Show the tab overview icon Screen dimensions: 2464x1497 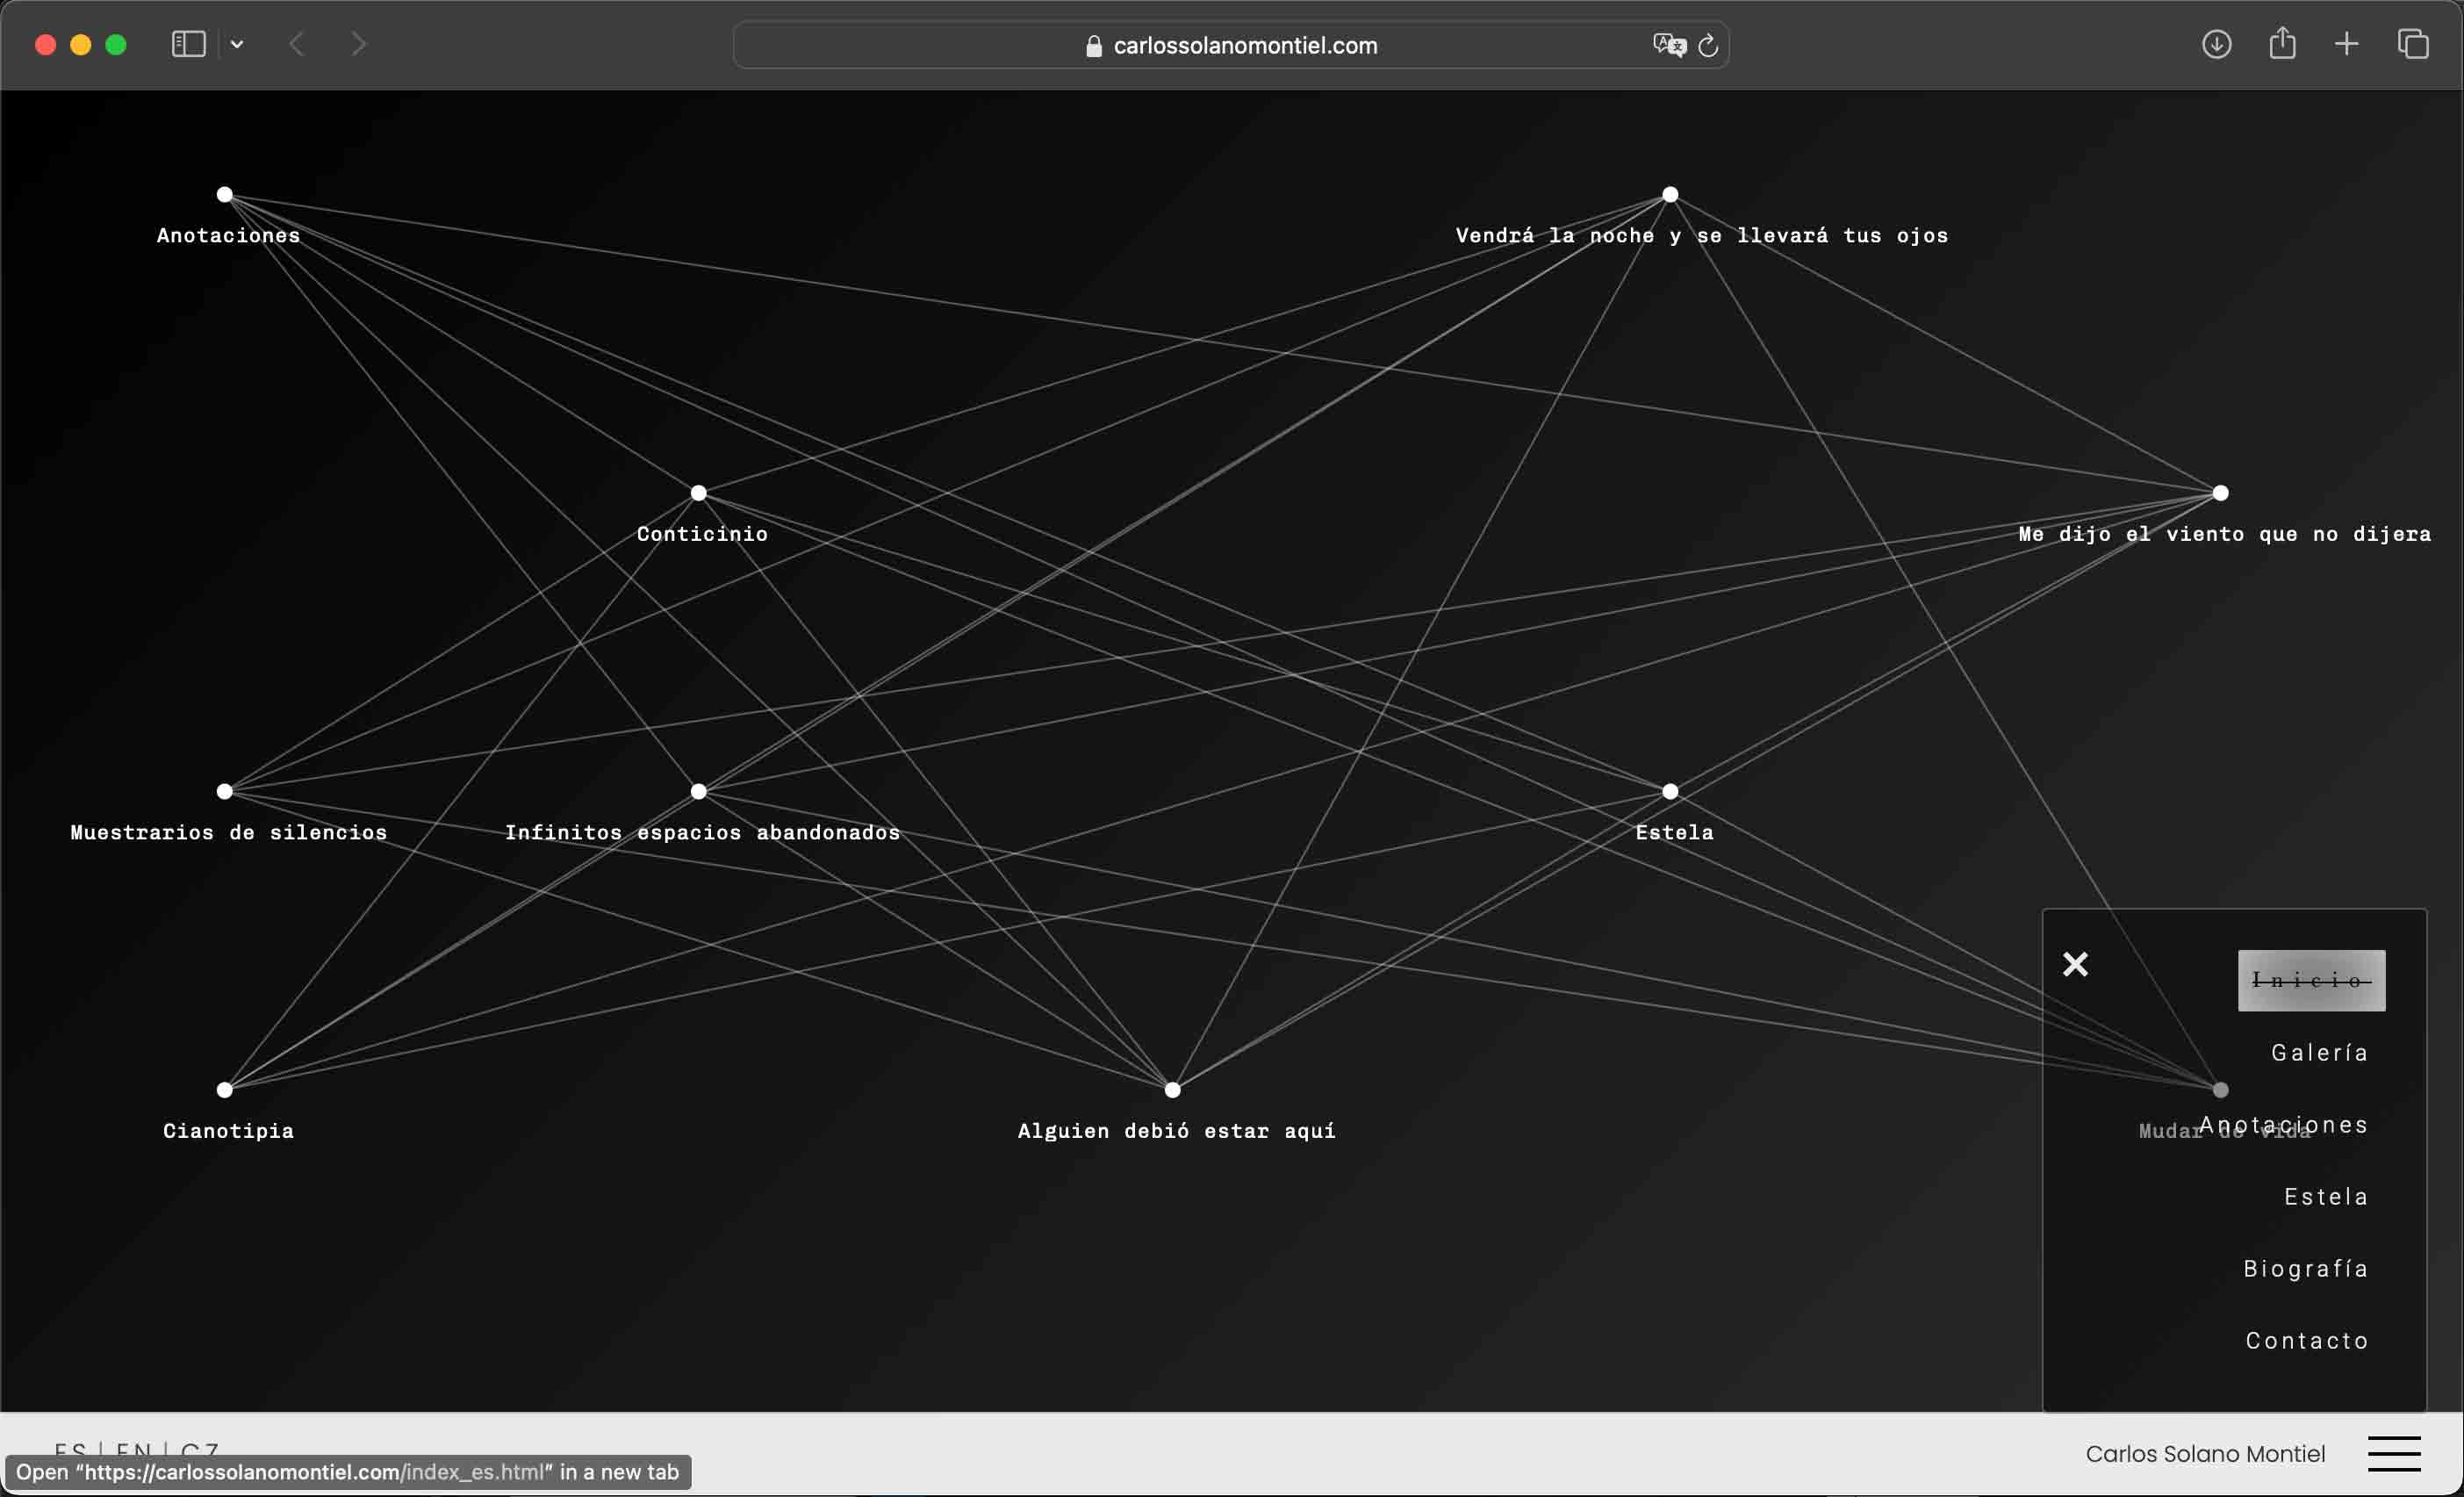pyautogui.click(x=2412, y=44)
